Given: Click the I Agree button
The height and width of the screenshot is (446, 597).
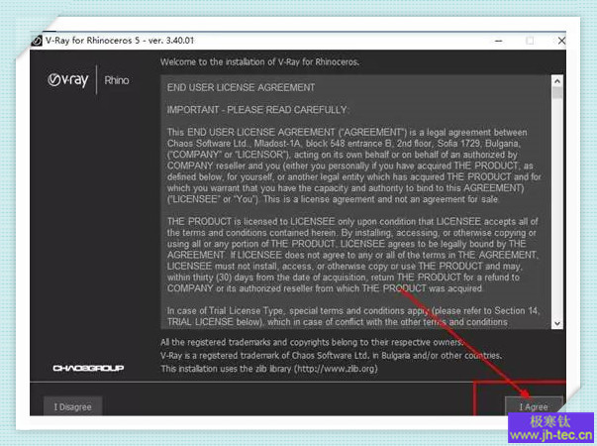Looking at the screenshot, I should pos(534,406).
